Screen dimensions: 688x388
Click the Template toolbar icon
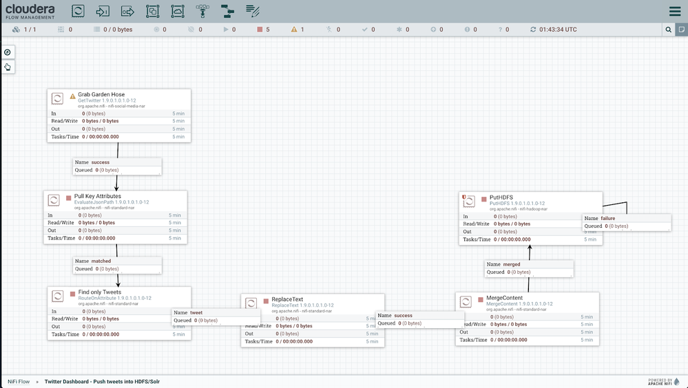point(227,11)
